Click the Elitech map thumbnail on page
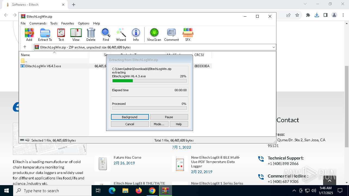The image size is (349, 196). (50, 139)
